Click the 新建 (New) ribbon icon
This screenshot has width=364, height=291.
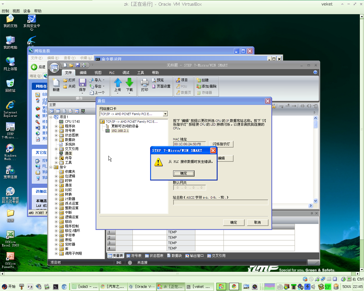(56, 83)
